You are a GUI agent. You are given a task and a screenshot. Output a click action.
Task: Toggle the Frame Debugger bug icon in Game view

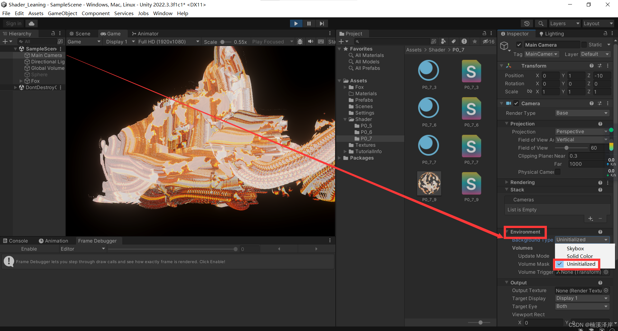point(300,41)
